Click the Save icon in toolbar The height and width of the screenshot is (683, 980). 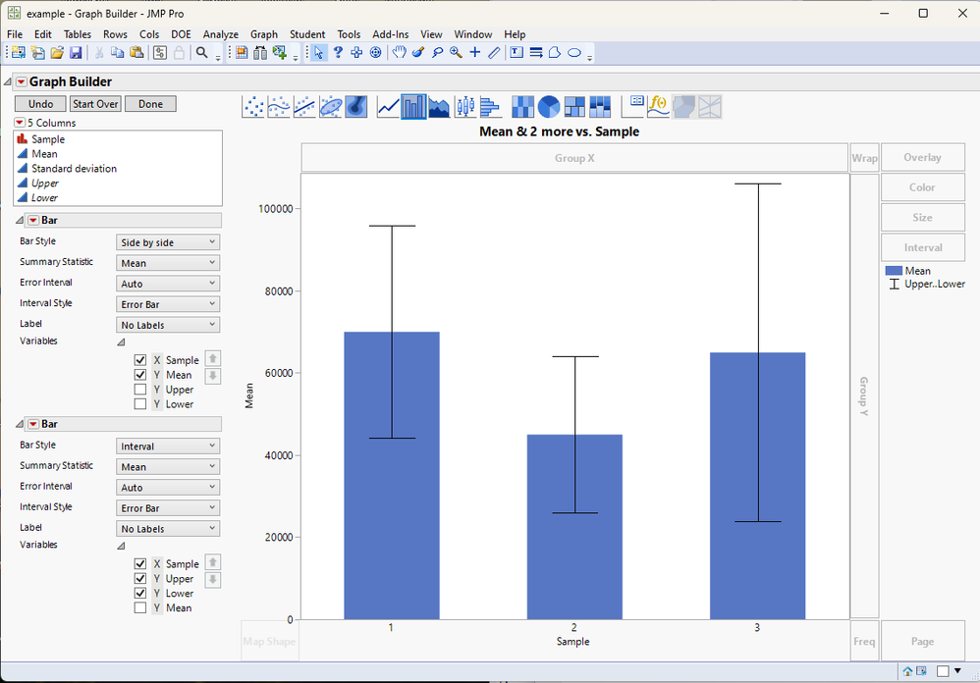click(76, 52)
